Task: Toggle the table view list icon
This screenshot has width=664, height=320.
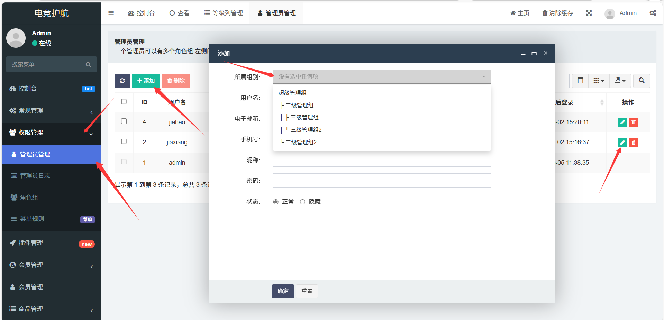Action: [x=580, y=81]
